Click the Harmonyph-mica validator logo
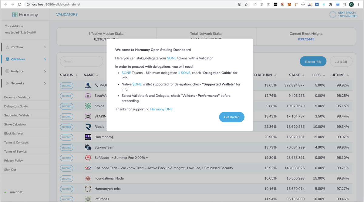 point(88,189)
